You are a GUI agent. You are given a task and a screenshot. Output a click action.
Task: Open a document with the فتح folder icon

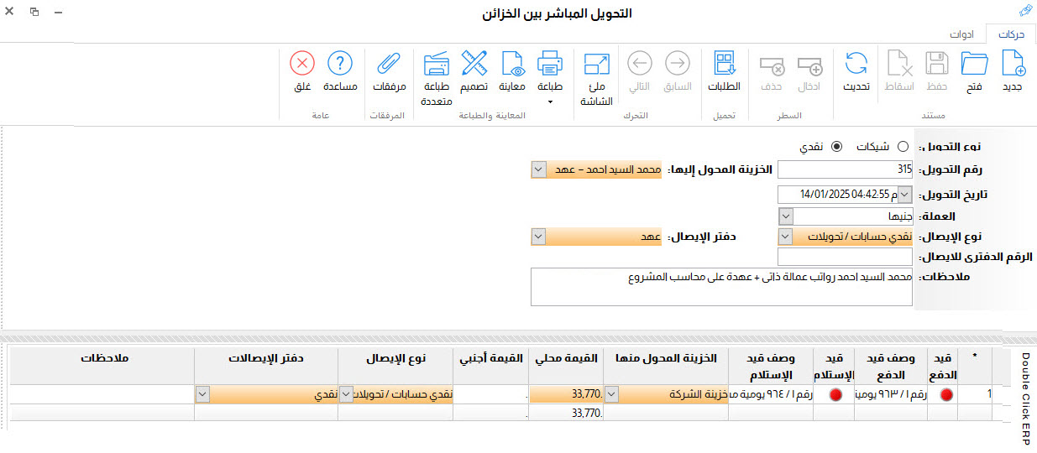(x=974, y=70)
